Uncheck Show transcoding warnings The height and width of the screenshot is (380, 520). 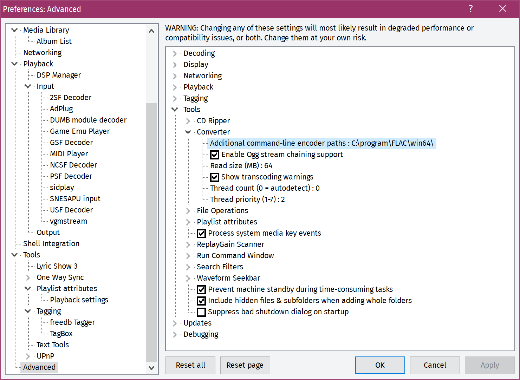point(214,177)
